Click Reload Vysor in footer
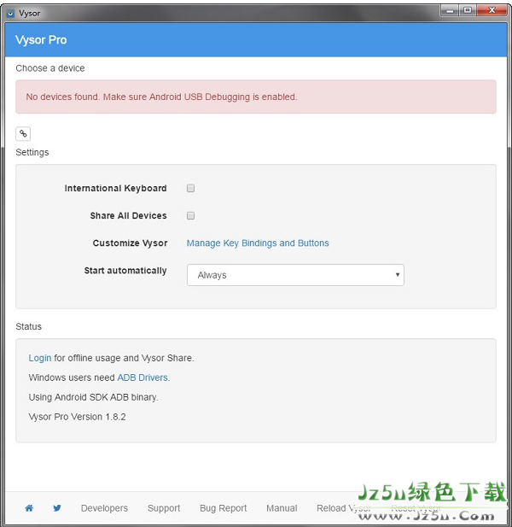 [344, 508]
